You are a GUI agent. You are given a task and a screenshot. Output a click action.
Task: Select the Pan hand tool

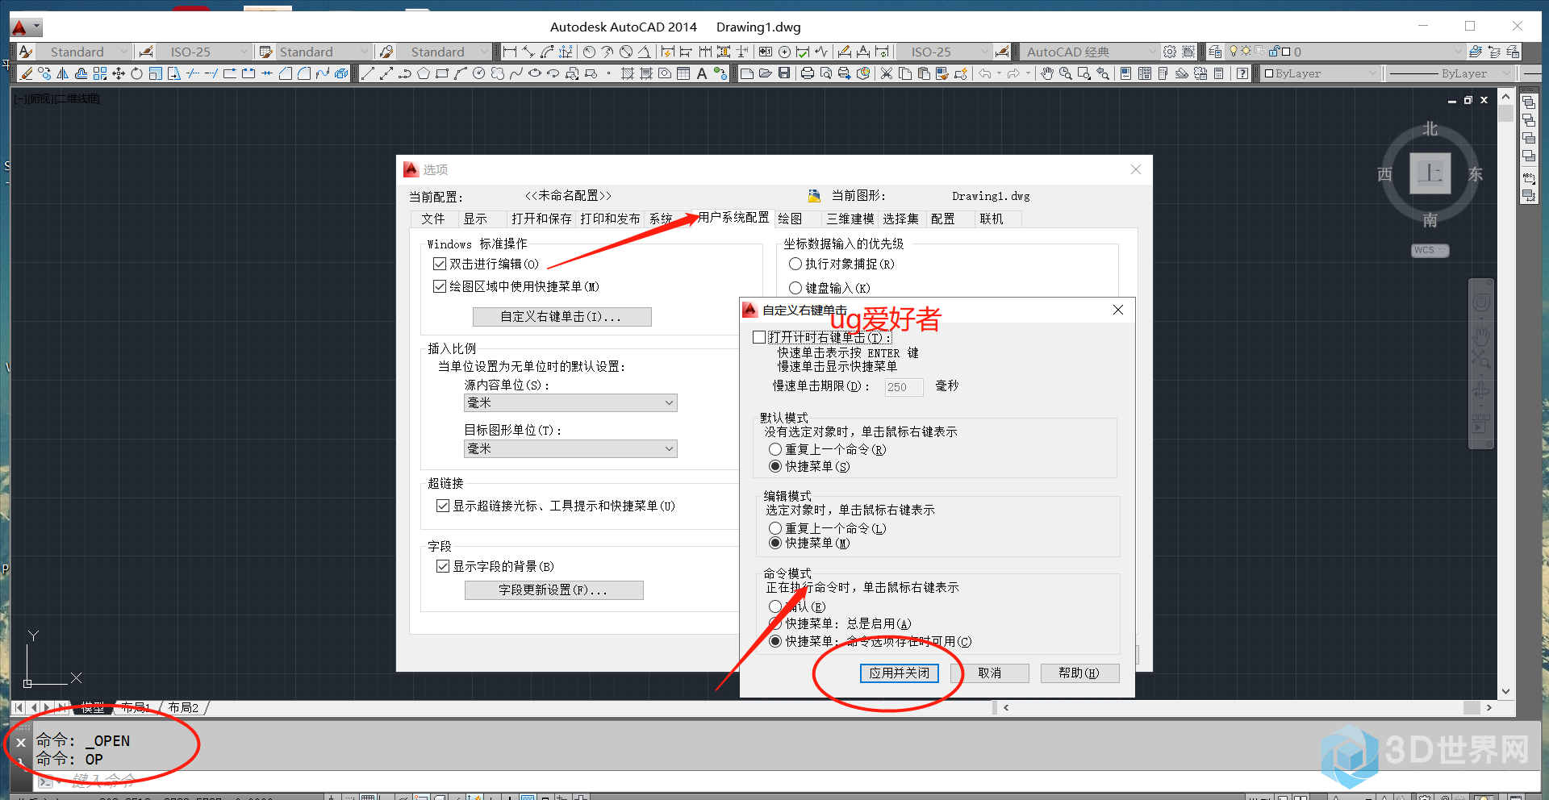pyautogui.click(x=1047, y=73)
